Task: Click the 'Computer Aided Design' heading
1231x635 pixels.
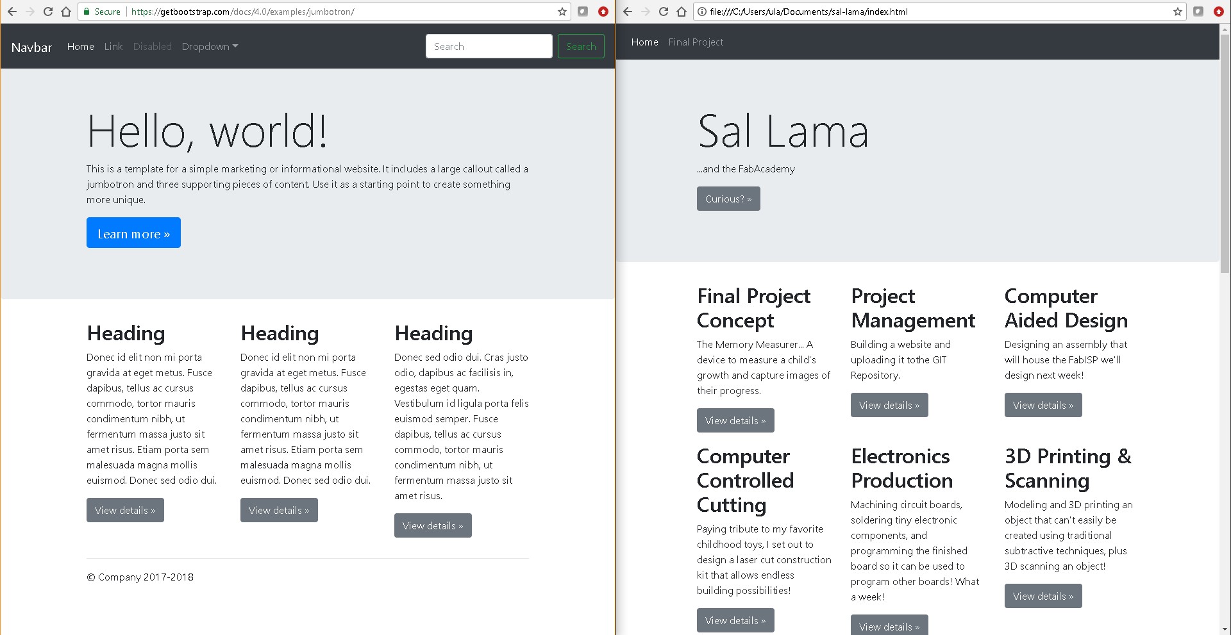Action: click(1066, 308)
